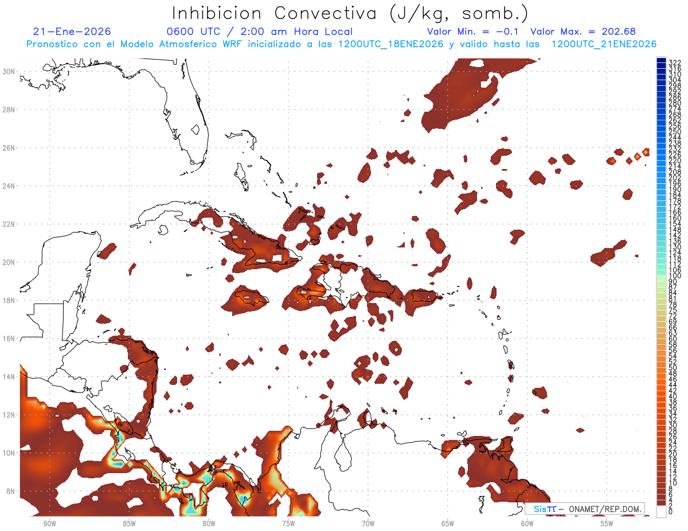Click the 'Inhibicion Convectiva (J/kg, somb.)' title
This screenshot has height=531, width=688.
point(350,13)
